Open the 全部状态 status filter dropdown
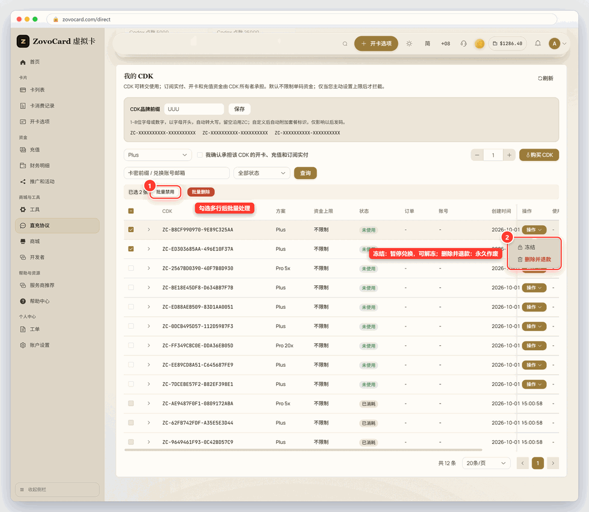 (x=262, y=173)
